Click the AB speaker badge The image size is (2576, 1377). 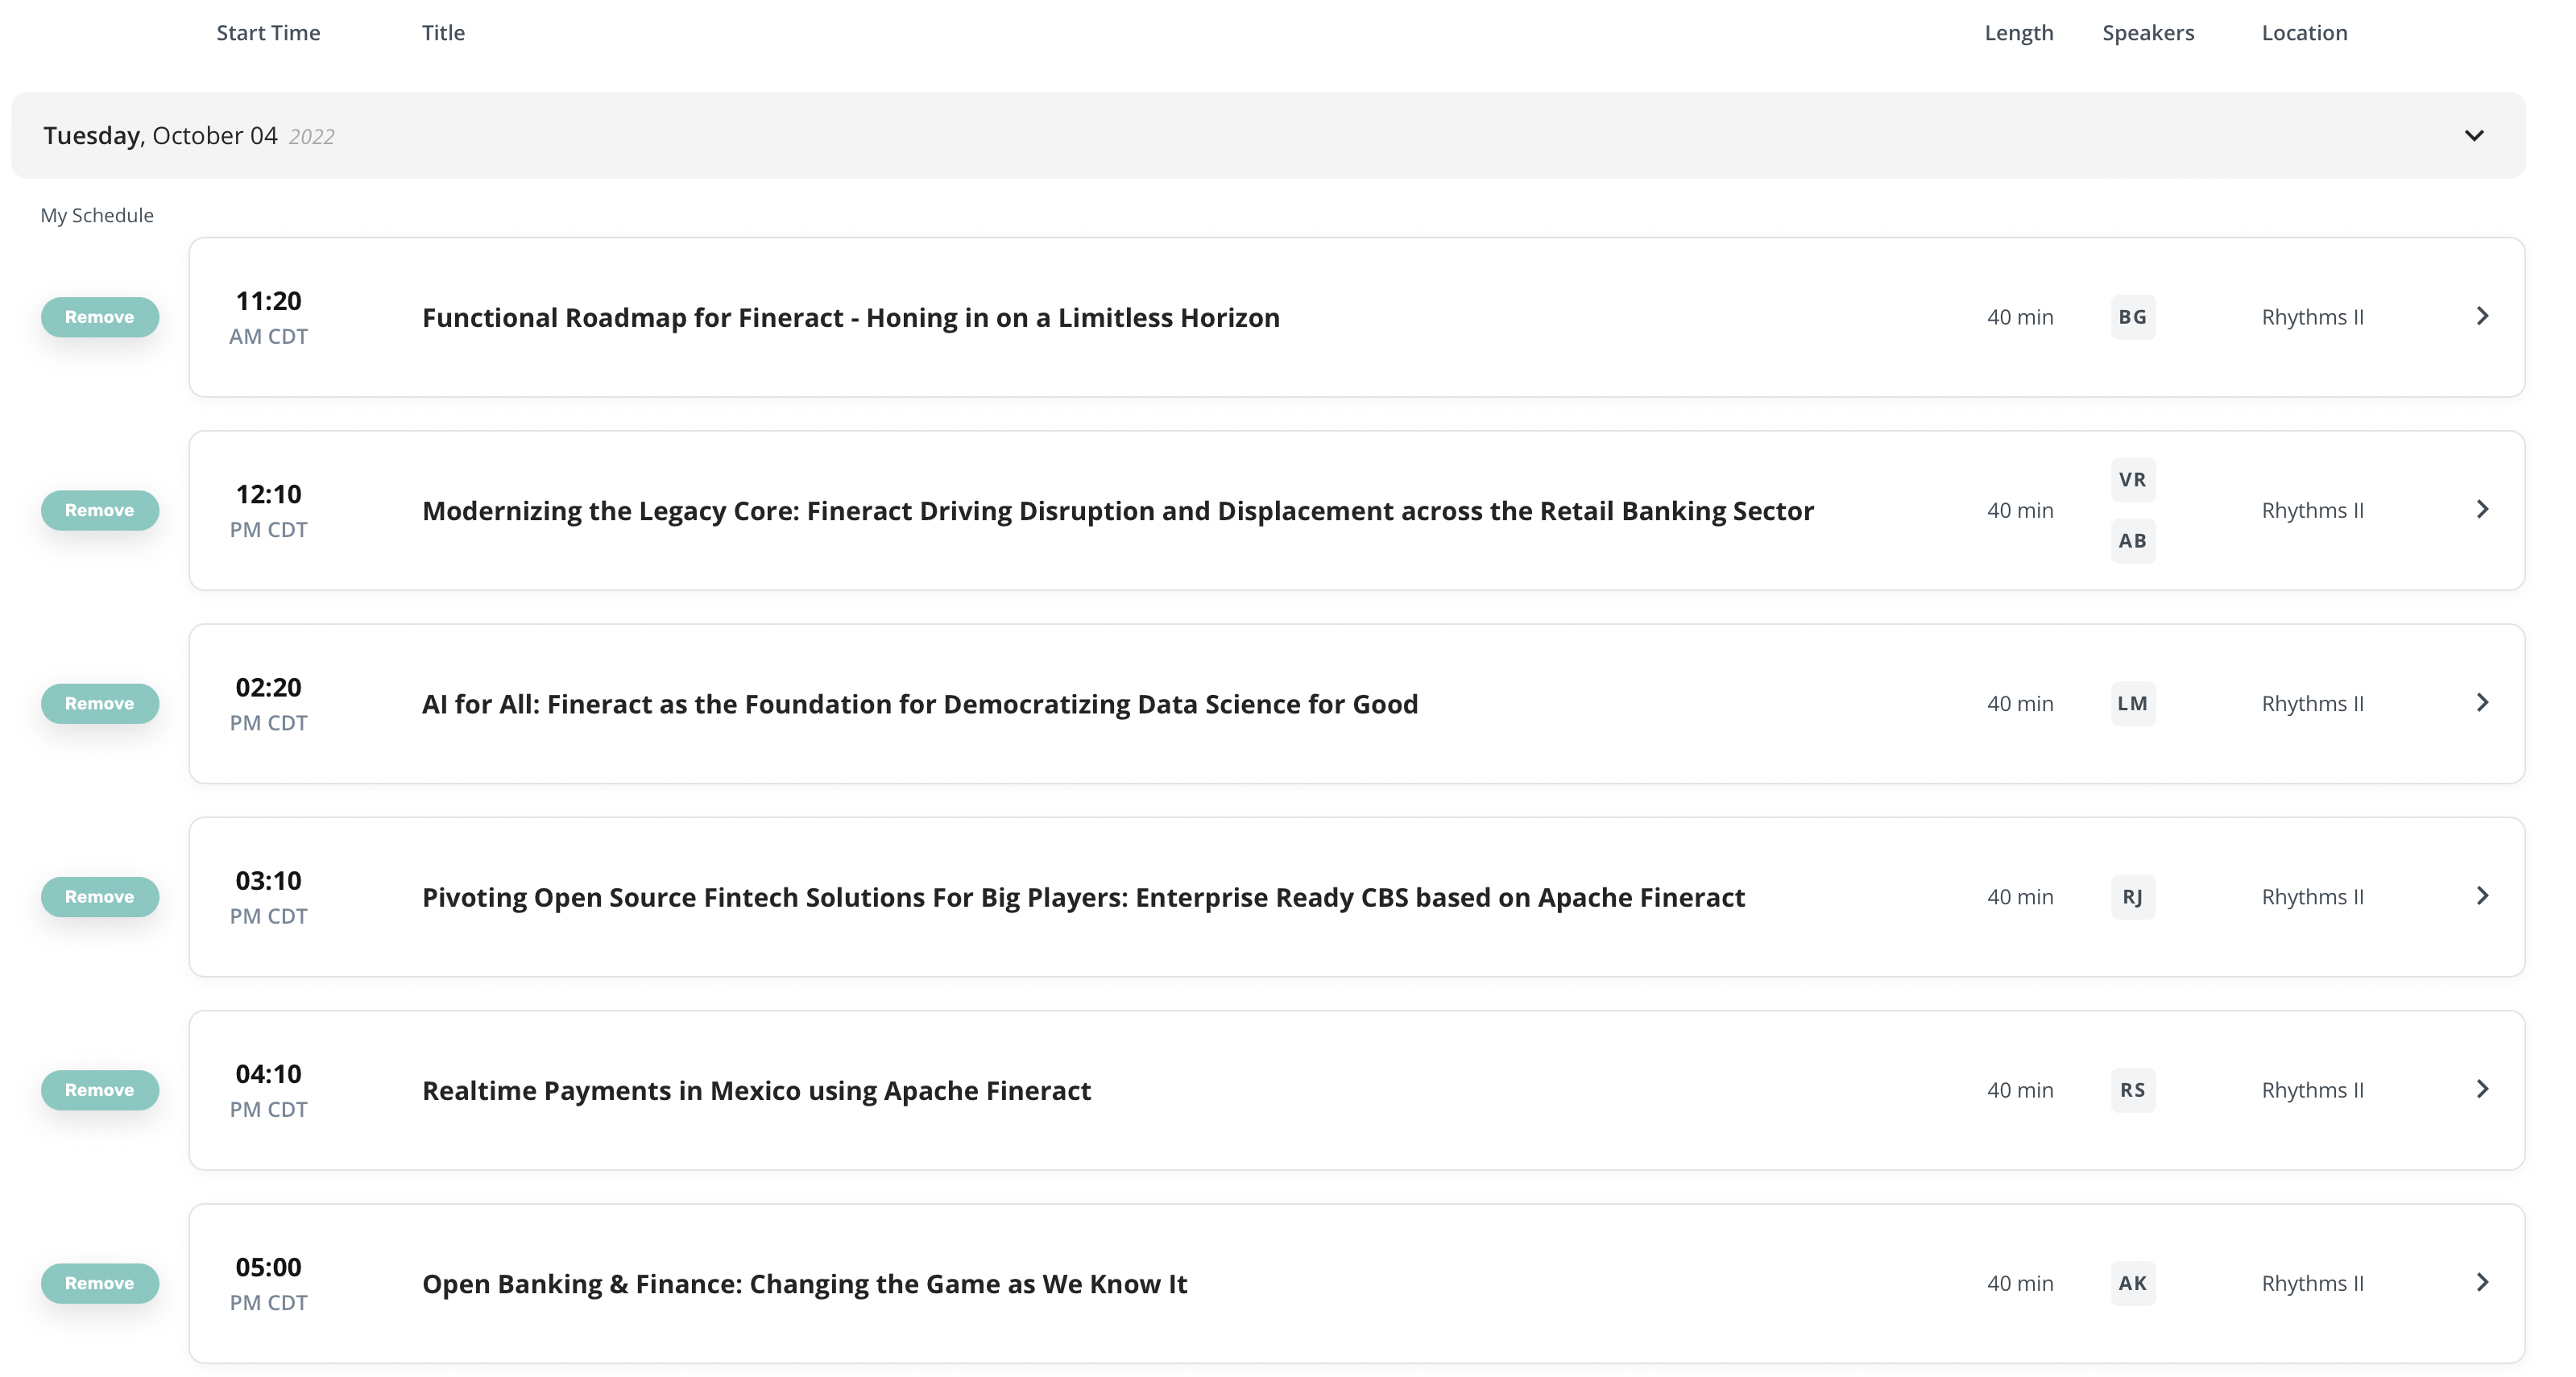coord(2132,541)
